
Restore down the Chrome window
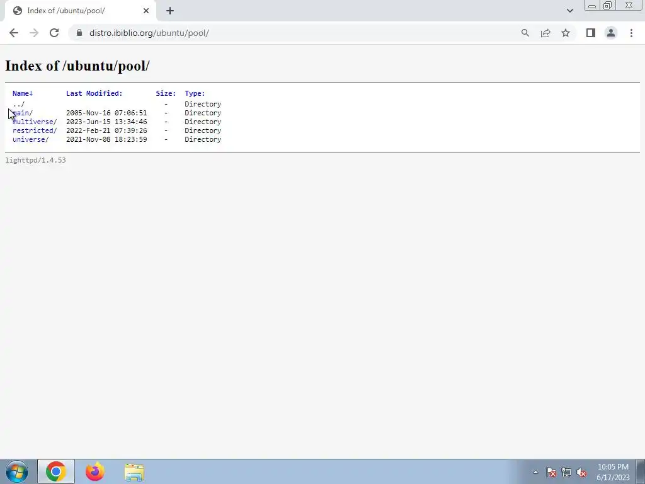pos(607,6)
